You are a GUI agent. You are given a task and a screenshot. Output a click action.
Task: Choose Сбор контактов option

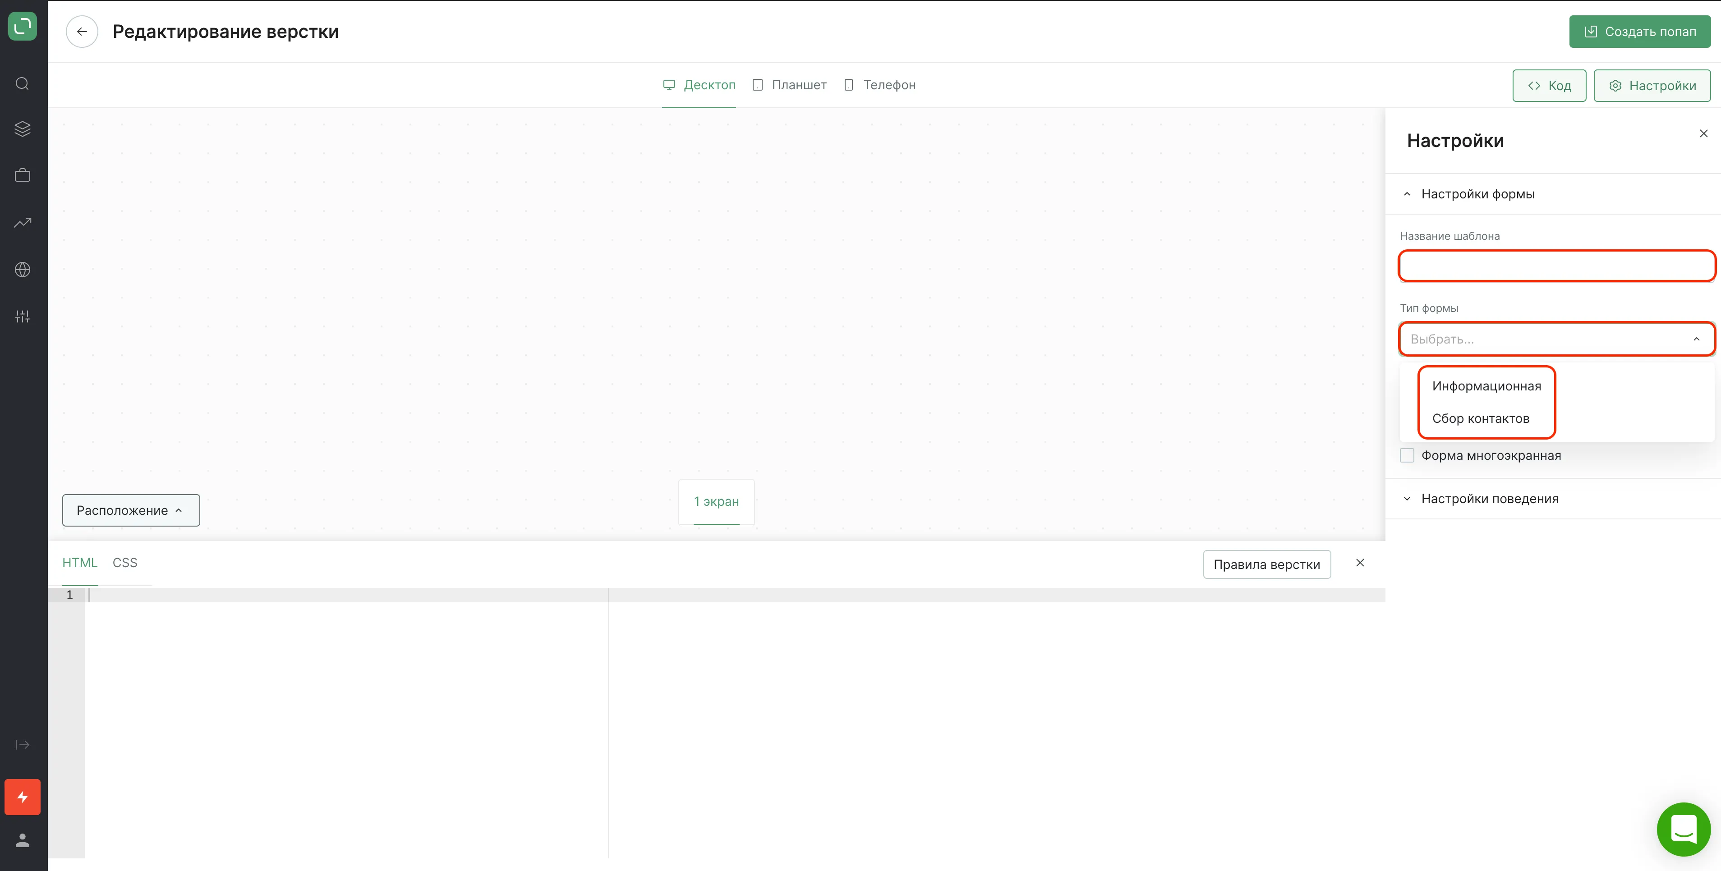(x=1481, y=419)
